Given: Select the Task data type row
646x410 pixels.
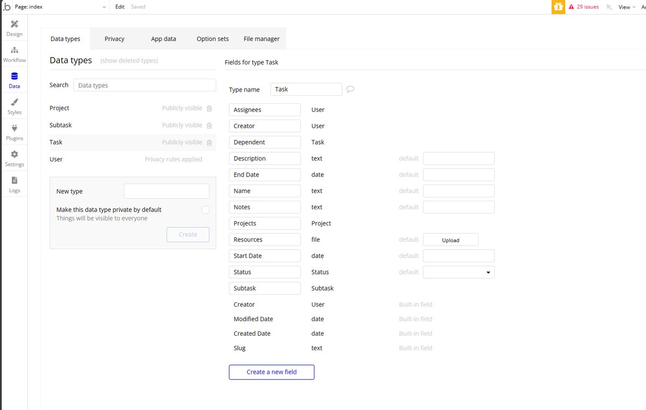Looking at the screenshot, I should point(132,142).
